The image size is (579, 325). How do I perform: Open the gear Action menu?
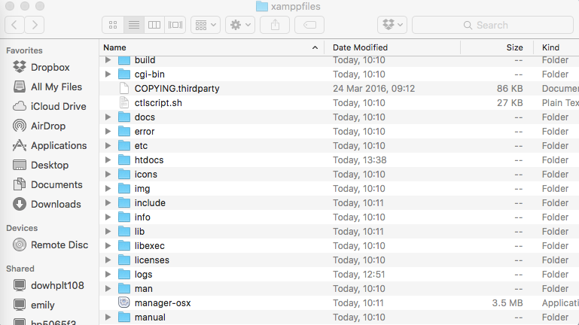pos(240,25)
